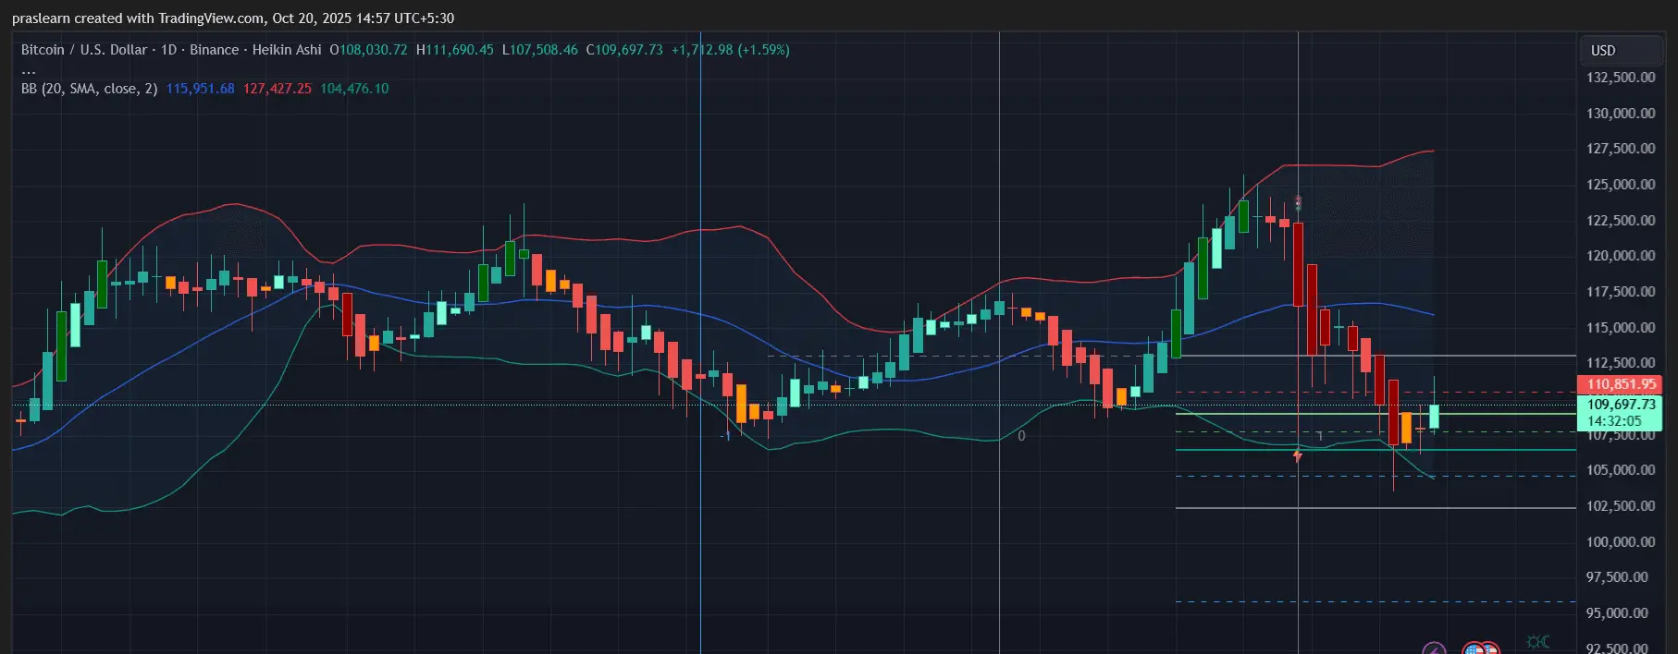Click the low value L107,508.46
The height and width of the screenshot is (654, 1678).
pos(540,50)
